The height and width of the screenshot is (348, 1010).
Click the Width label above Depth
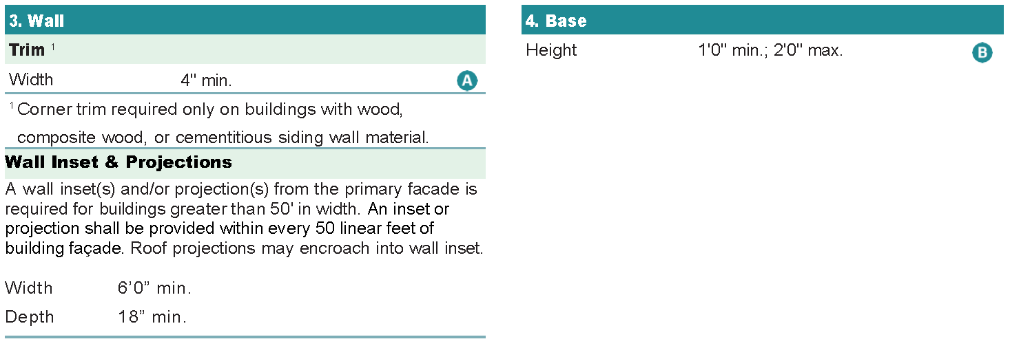pos(29,287)
